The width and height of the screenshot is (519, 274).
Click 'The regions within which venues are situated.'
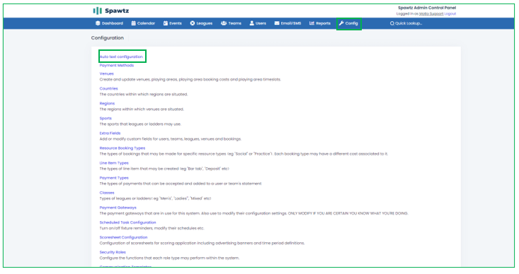point(142,109)
